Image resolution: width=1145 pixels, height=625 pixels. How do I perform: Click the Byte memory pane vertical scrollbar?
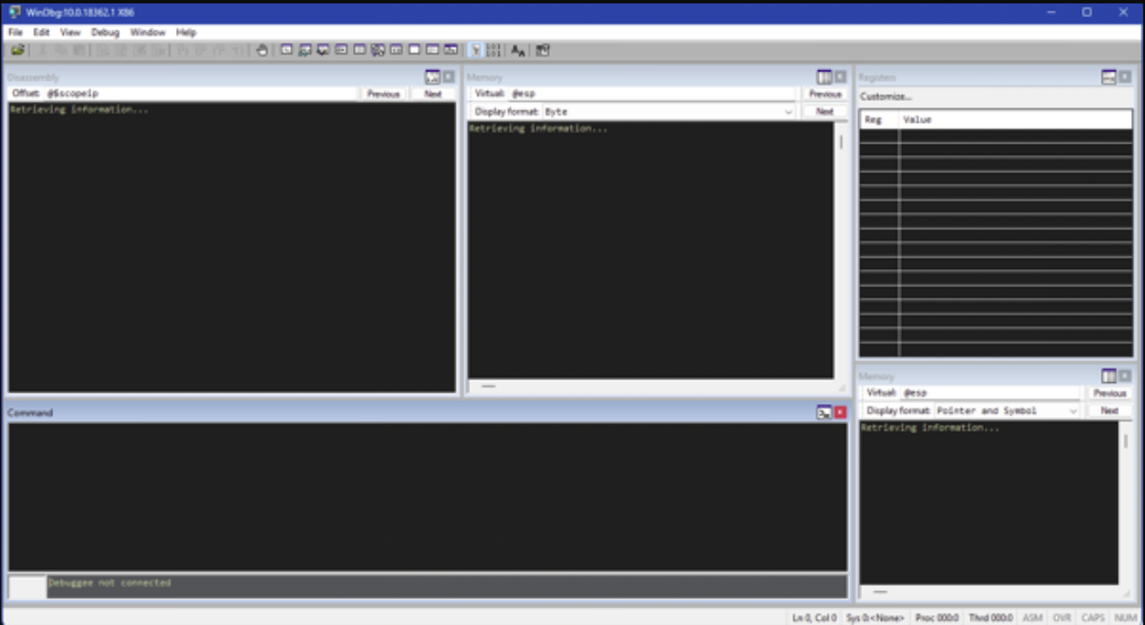[x=841, y=143]
